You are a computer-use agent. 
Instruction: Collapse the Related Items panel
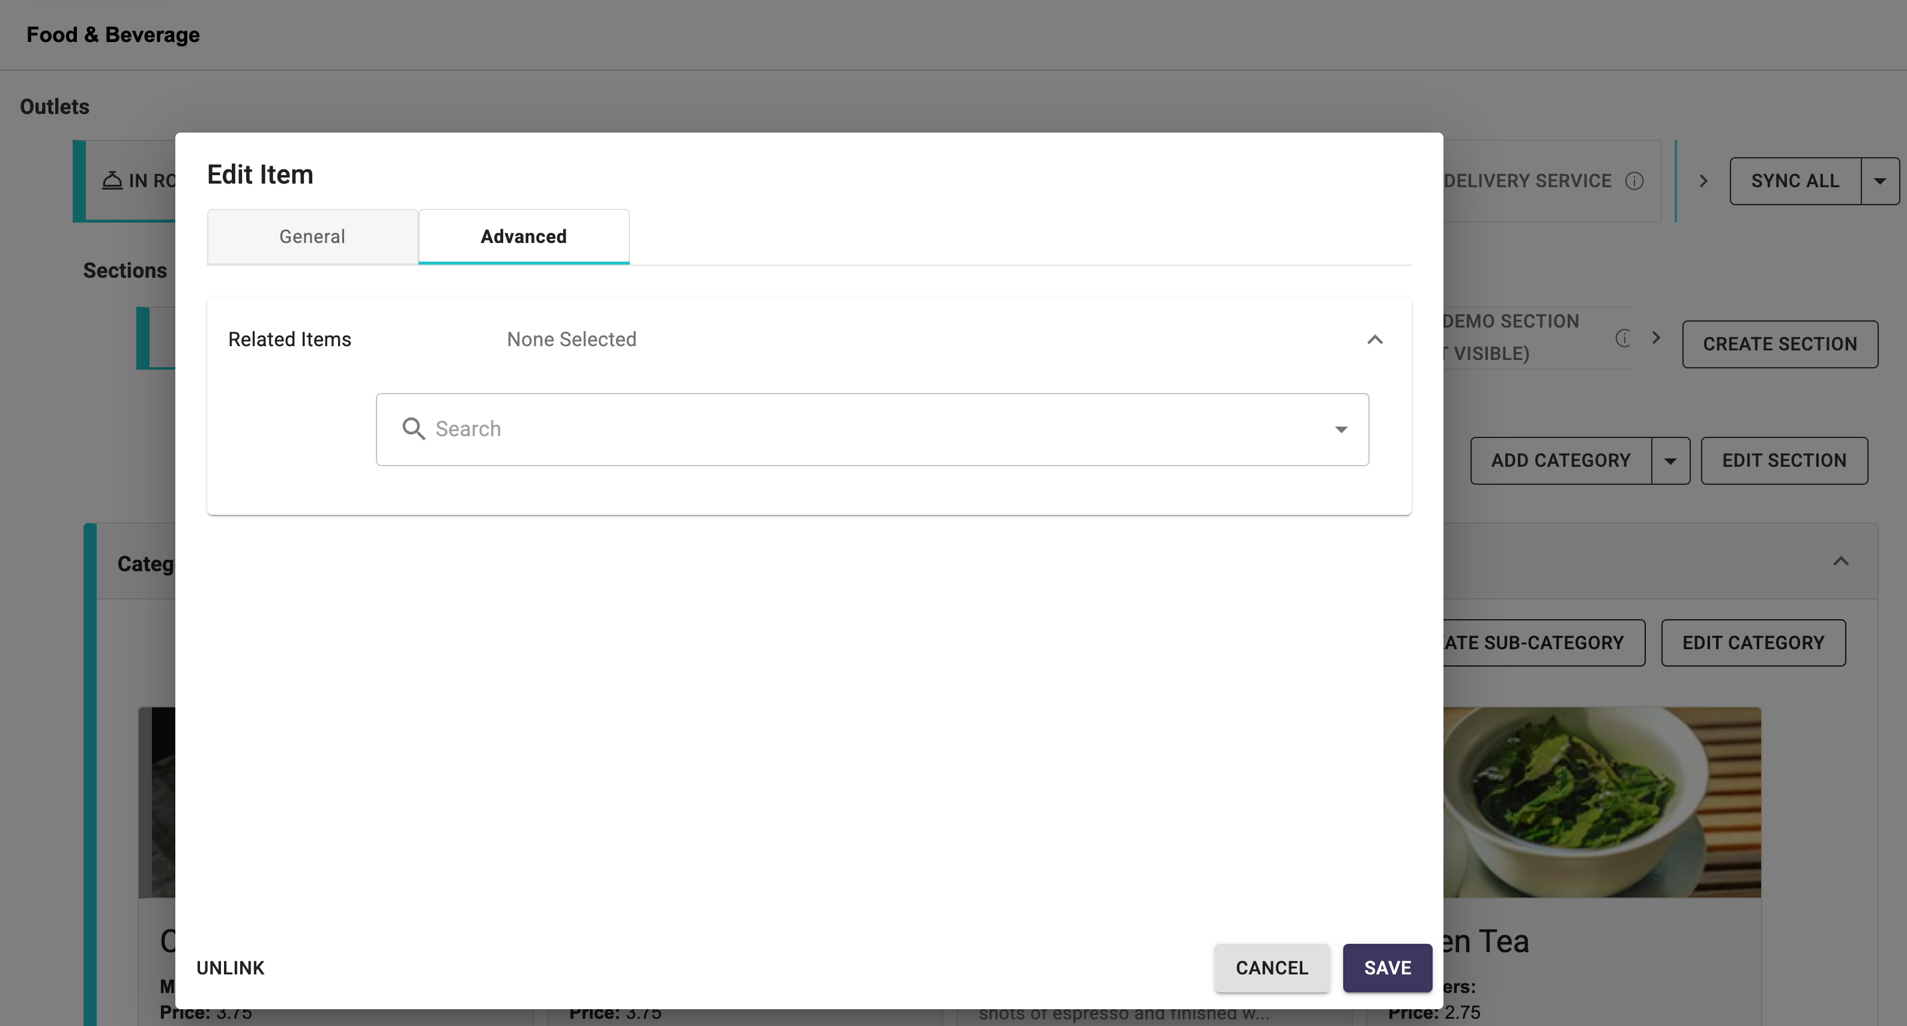[x=1374, y=340]
